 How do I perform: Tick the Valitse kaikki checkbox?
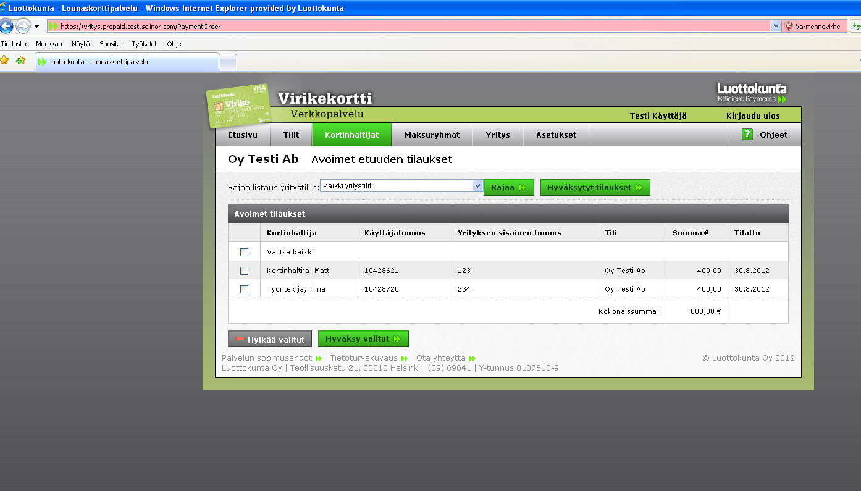tap(244, 252)
